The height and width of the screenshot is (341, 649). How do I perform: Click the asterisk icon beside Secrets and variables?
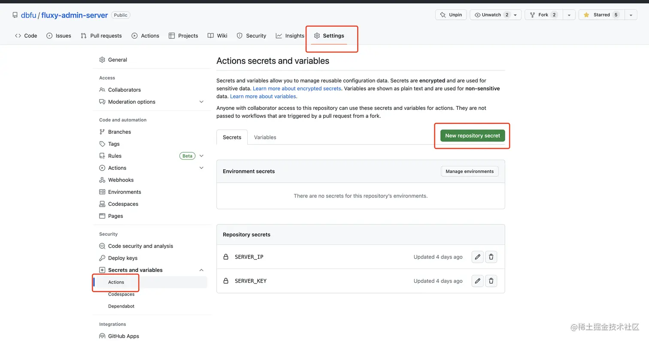coord(102,270)
